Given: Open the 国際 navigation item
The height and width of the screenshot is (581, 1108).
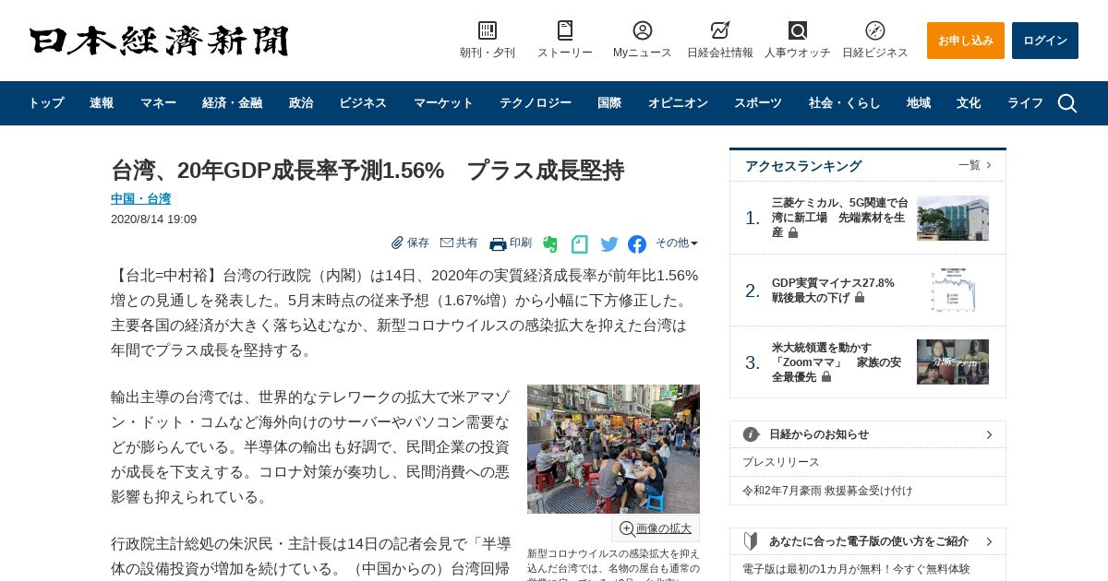Looking at the screenshot, I should [x=609, y=103].
